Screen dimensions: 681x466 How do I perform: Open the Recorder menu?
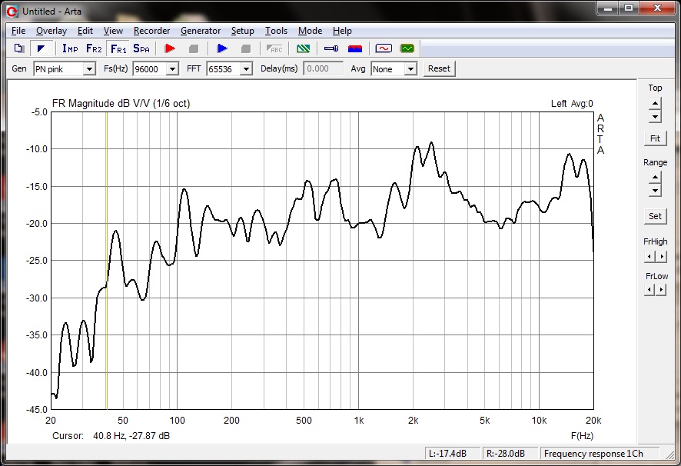coord(151,31)
